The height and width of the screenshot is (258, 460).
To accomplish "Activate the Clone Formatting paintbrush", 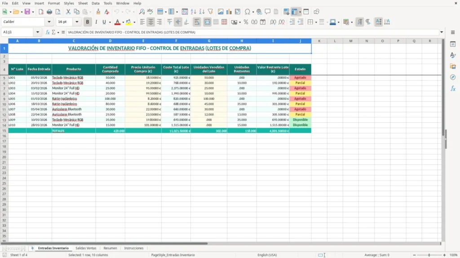I will [x=98, y=12].
